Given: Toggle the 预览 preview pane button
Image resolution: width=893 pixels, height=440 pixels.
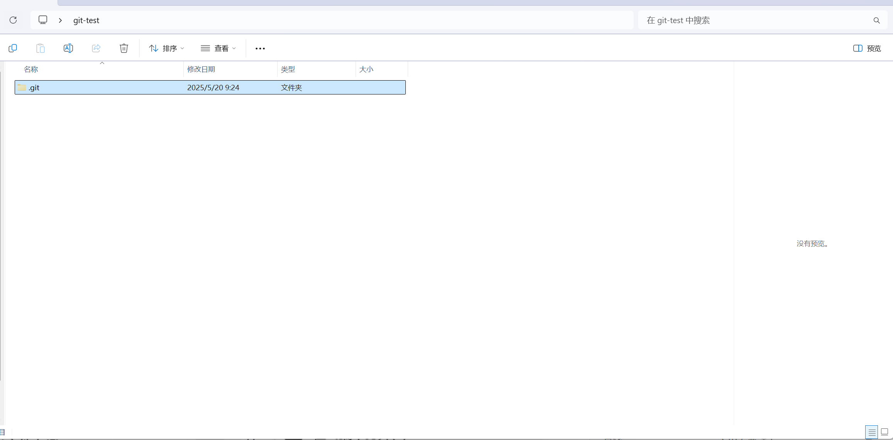Looking at the screenshot, I should [x=867, y=48].
